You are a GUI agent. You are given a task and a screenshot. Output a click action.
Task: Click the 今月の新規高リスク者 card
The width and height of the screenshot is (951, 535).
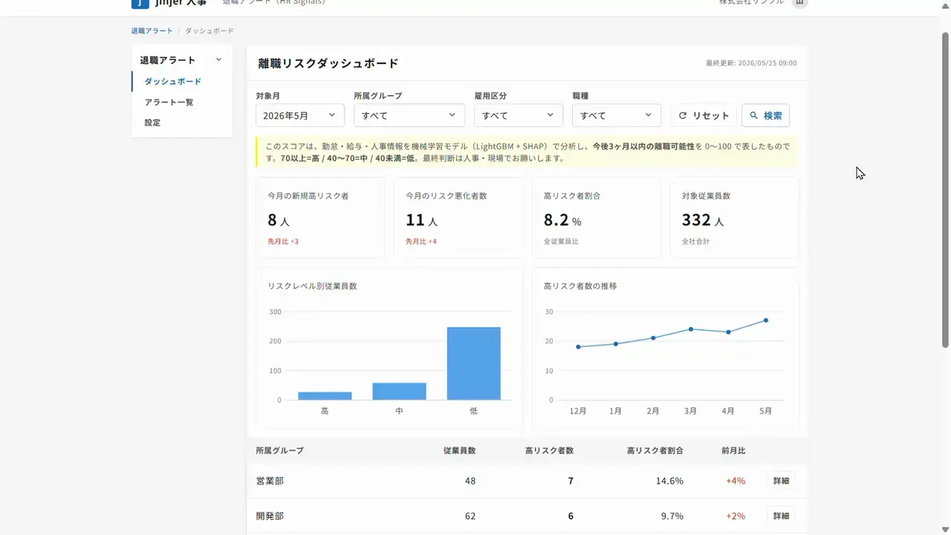point(320,218)
